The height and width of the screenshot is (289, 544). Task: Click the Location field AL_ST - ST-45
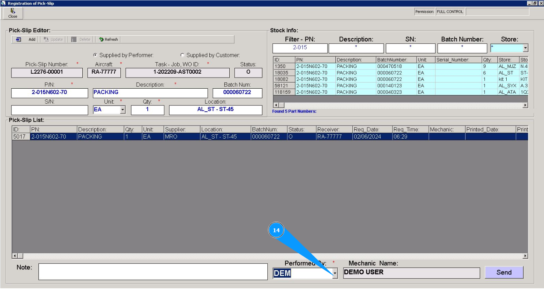pos(216,110)
